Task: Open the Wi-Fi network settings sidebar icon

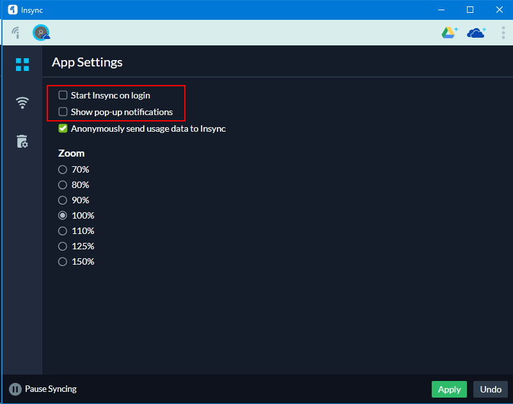Action: (x=22, y=103)
